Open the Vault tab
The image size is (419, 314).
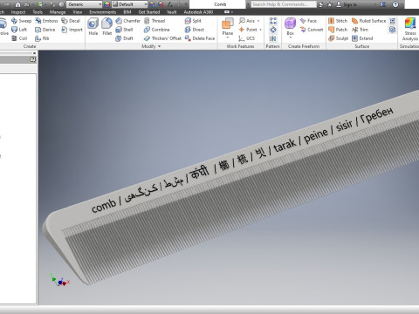pyautogui.click(x=171, y=12)
